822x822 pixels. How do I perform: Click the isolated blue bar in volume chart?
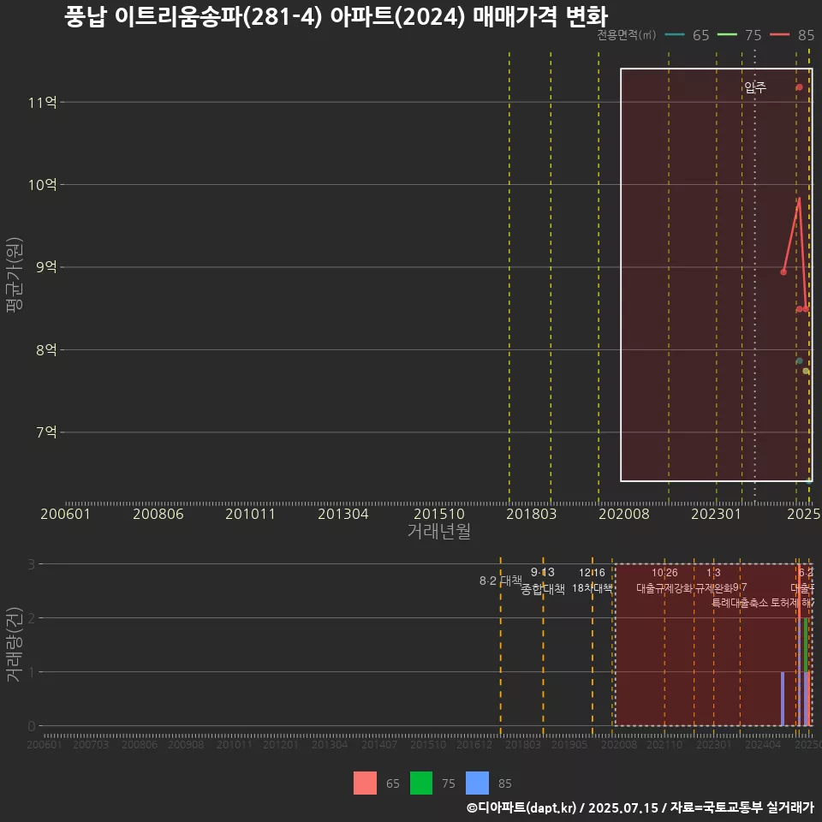click(x=783, y=699)
